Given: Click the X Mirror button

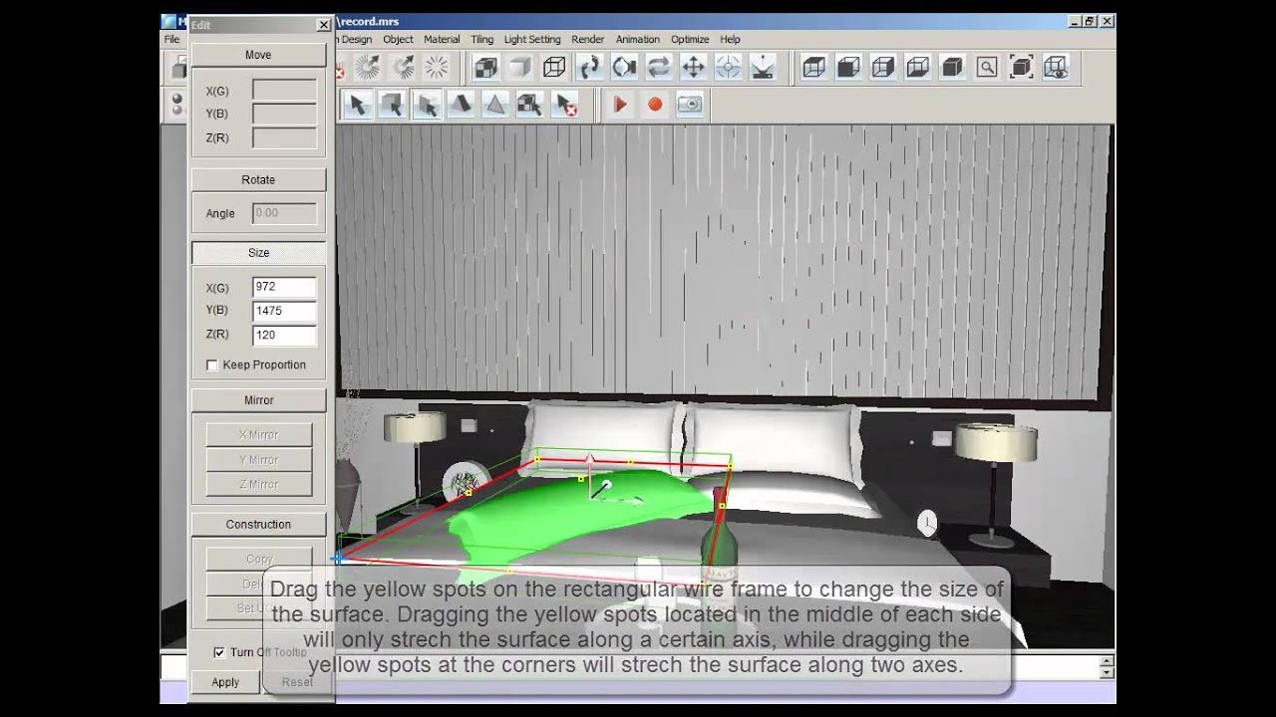Looking at the screenshot, I should [x=259, y=435].
